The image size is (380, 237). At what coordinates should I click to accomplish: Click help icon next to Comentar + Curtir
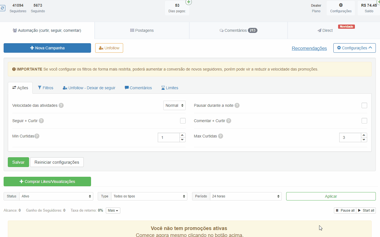pos(229,121)
